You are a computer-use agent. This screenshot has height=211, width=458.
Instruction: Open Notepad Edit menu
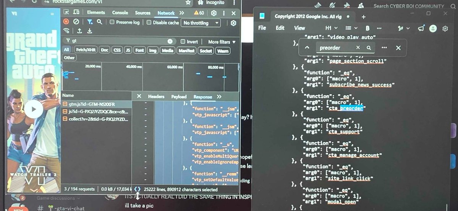(x=280, y=28)
